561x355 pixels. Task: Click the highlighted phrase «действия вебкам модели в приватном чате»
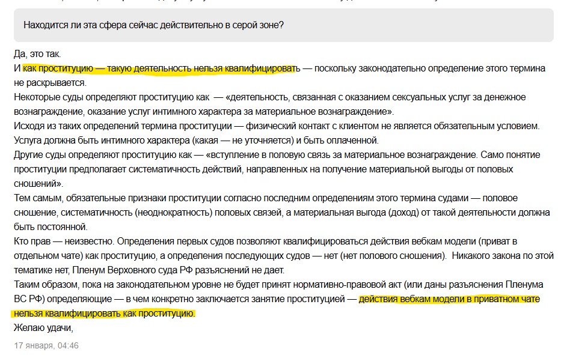pos(449,299)
